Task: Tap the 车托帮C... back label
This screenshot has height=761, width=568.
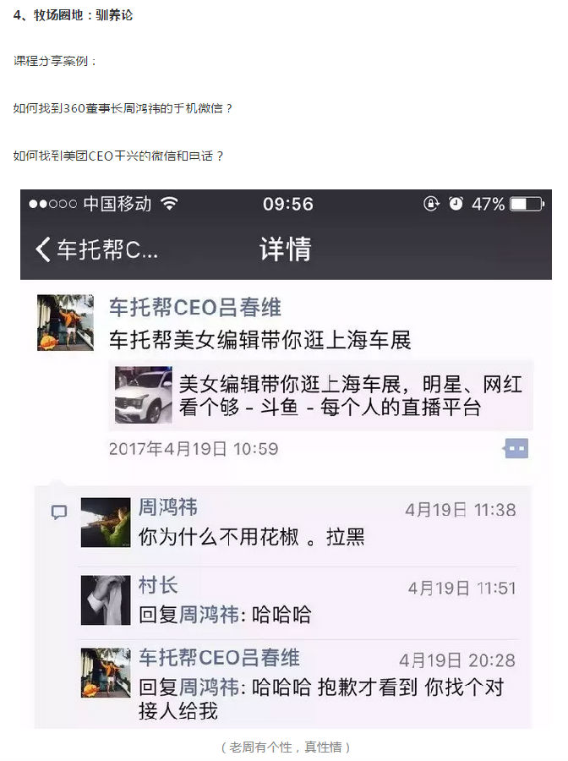Action: [107, 250]
